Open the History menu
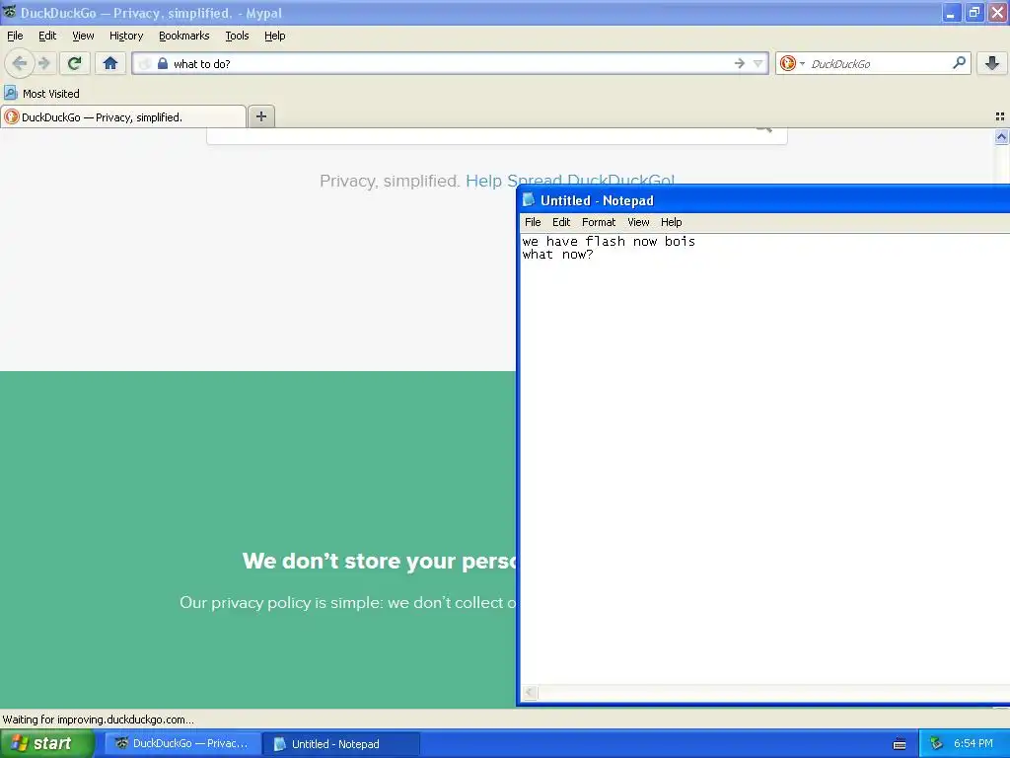Image resolution: width=1010 pixels, height=758 pixels. click(x=126, y=36)
